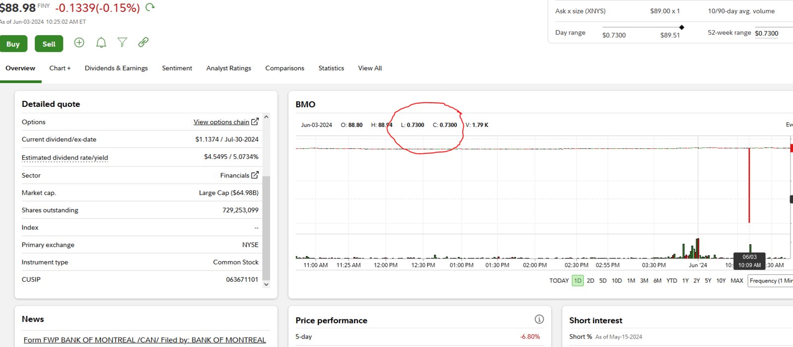The width and height of the screenshot is (793, 347).
Task: Select the View All tab
Action: (x=370, y=68)
